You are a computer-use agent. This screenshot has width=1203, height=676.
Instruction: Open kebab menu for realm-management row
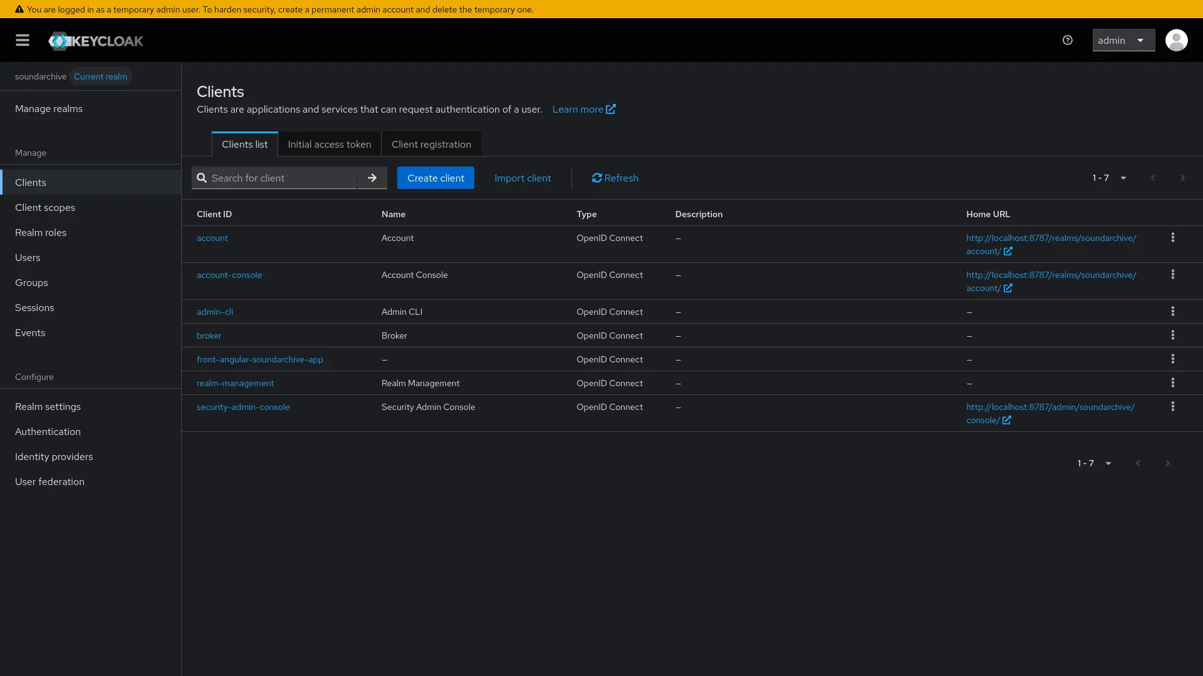(1173, 383)
